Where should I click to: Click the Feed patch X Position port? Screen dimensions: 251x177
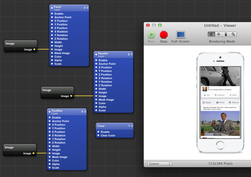point(52,21)
